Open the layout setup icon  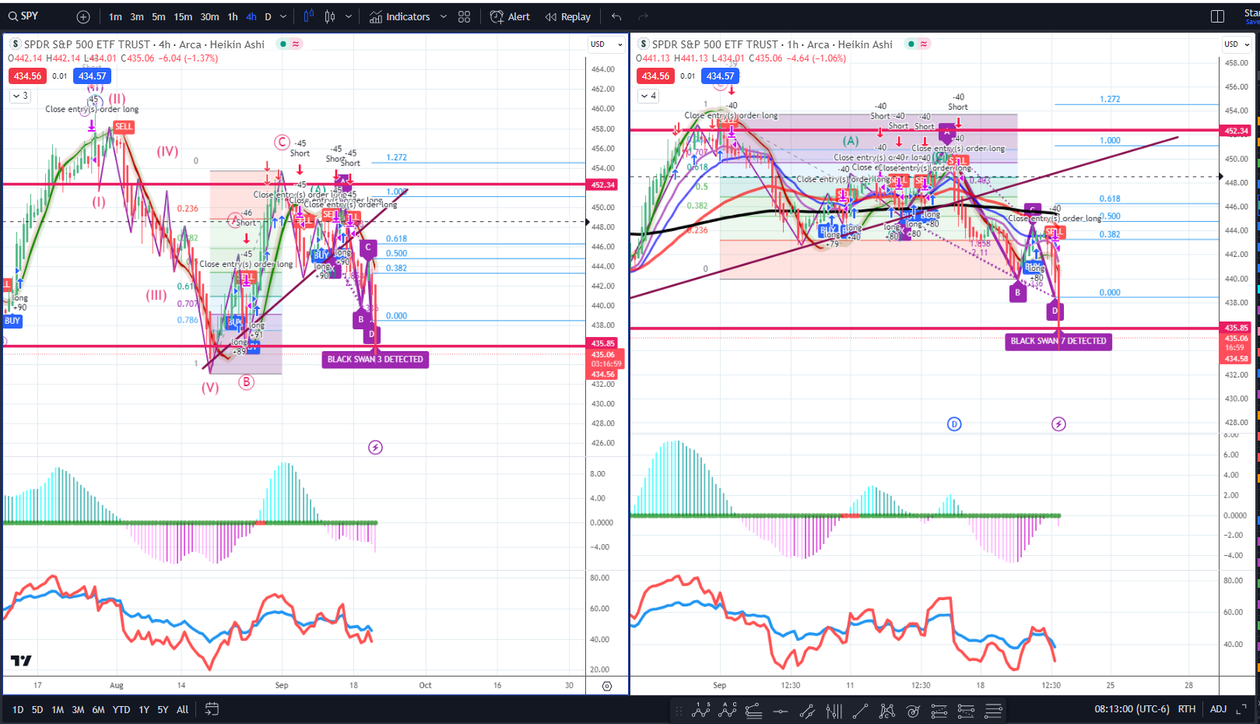[x=1218, y=16]
